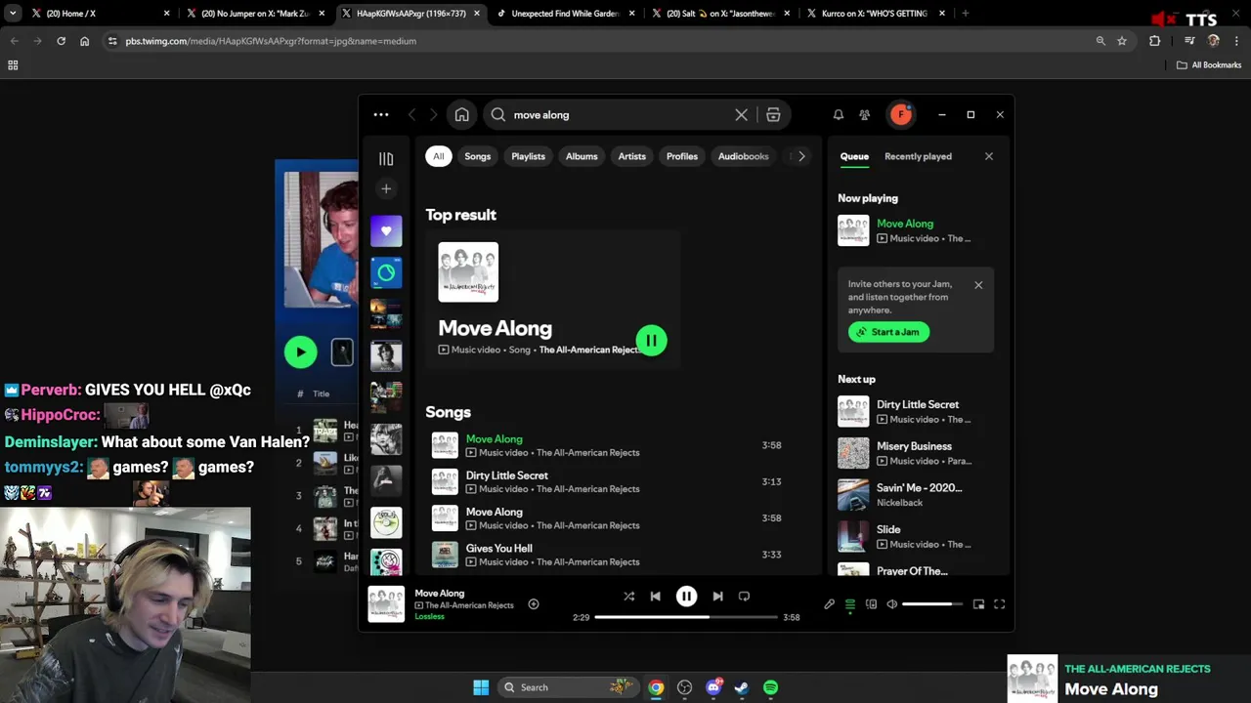The image size is (1251, 703).
Task: Click the Start a Jam button
Action: [x=889, y=332]
